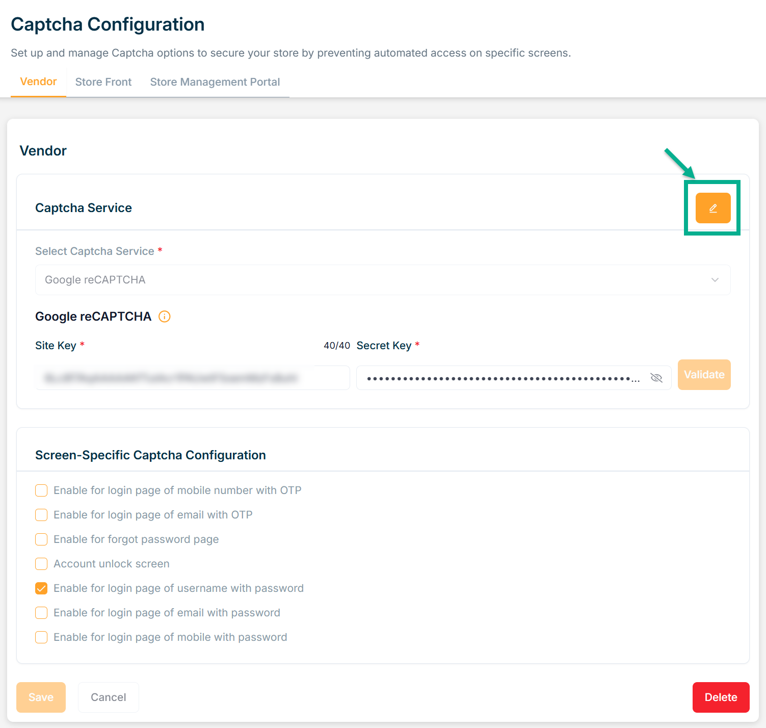The width and height of the screenshot is (766, 728).
Task: Enable captcha for mobile number with OTP
Action: coord(41,490)
